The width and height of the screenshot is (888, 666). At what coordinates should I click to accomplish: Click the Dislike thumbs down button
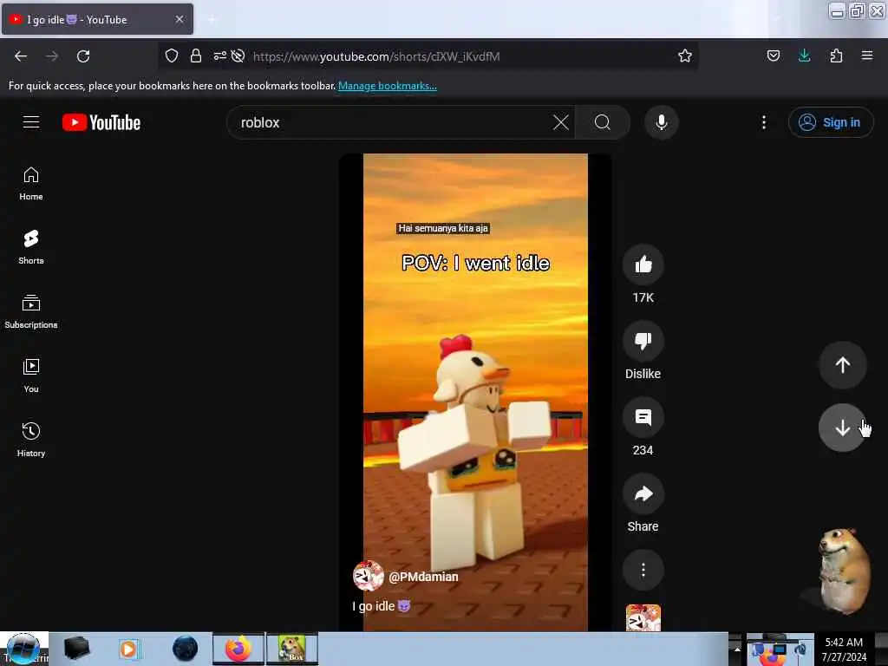(643, 340)
